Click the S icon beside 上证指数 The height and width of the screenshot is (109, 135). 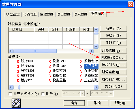(x=81, y=66)
